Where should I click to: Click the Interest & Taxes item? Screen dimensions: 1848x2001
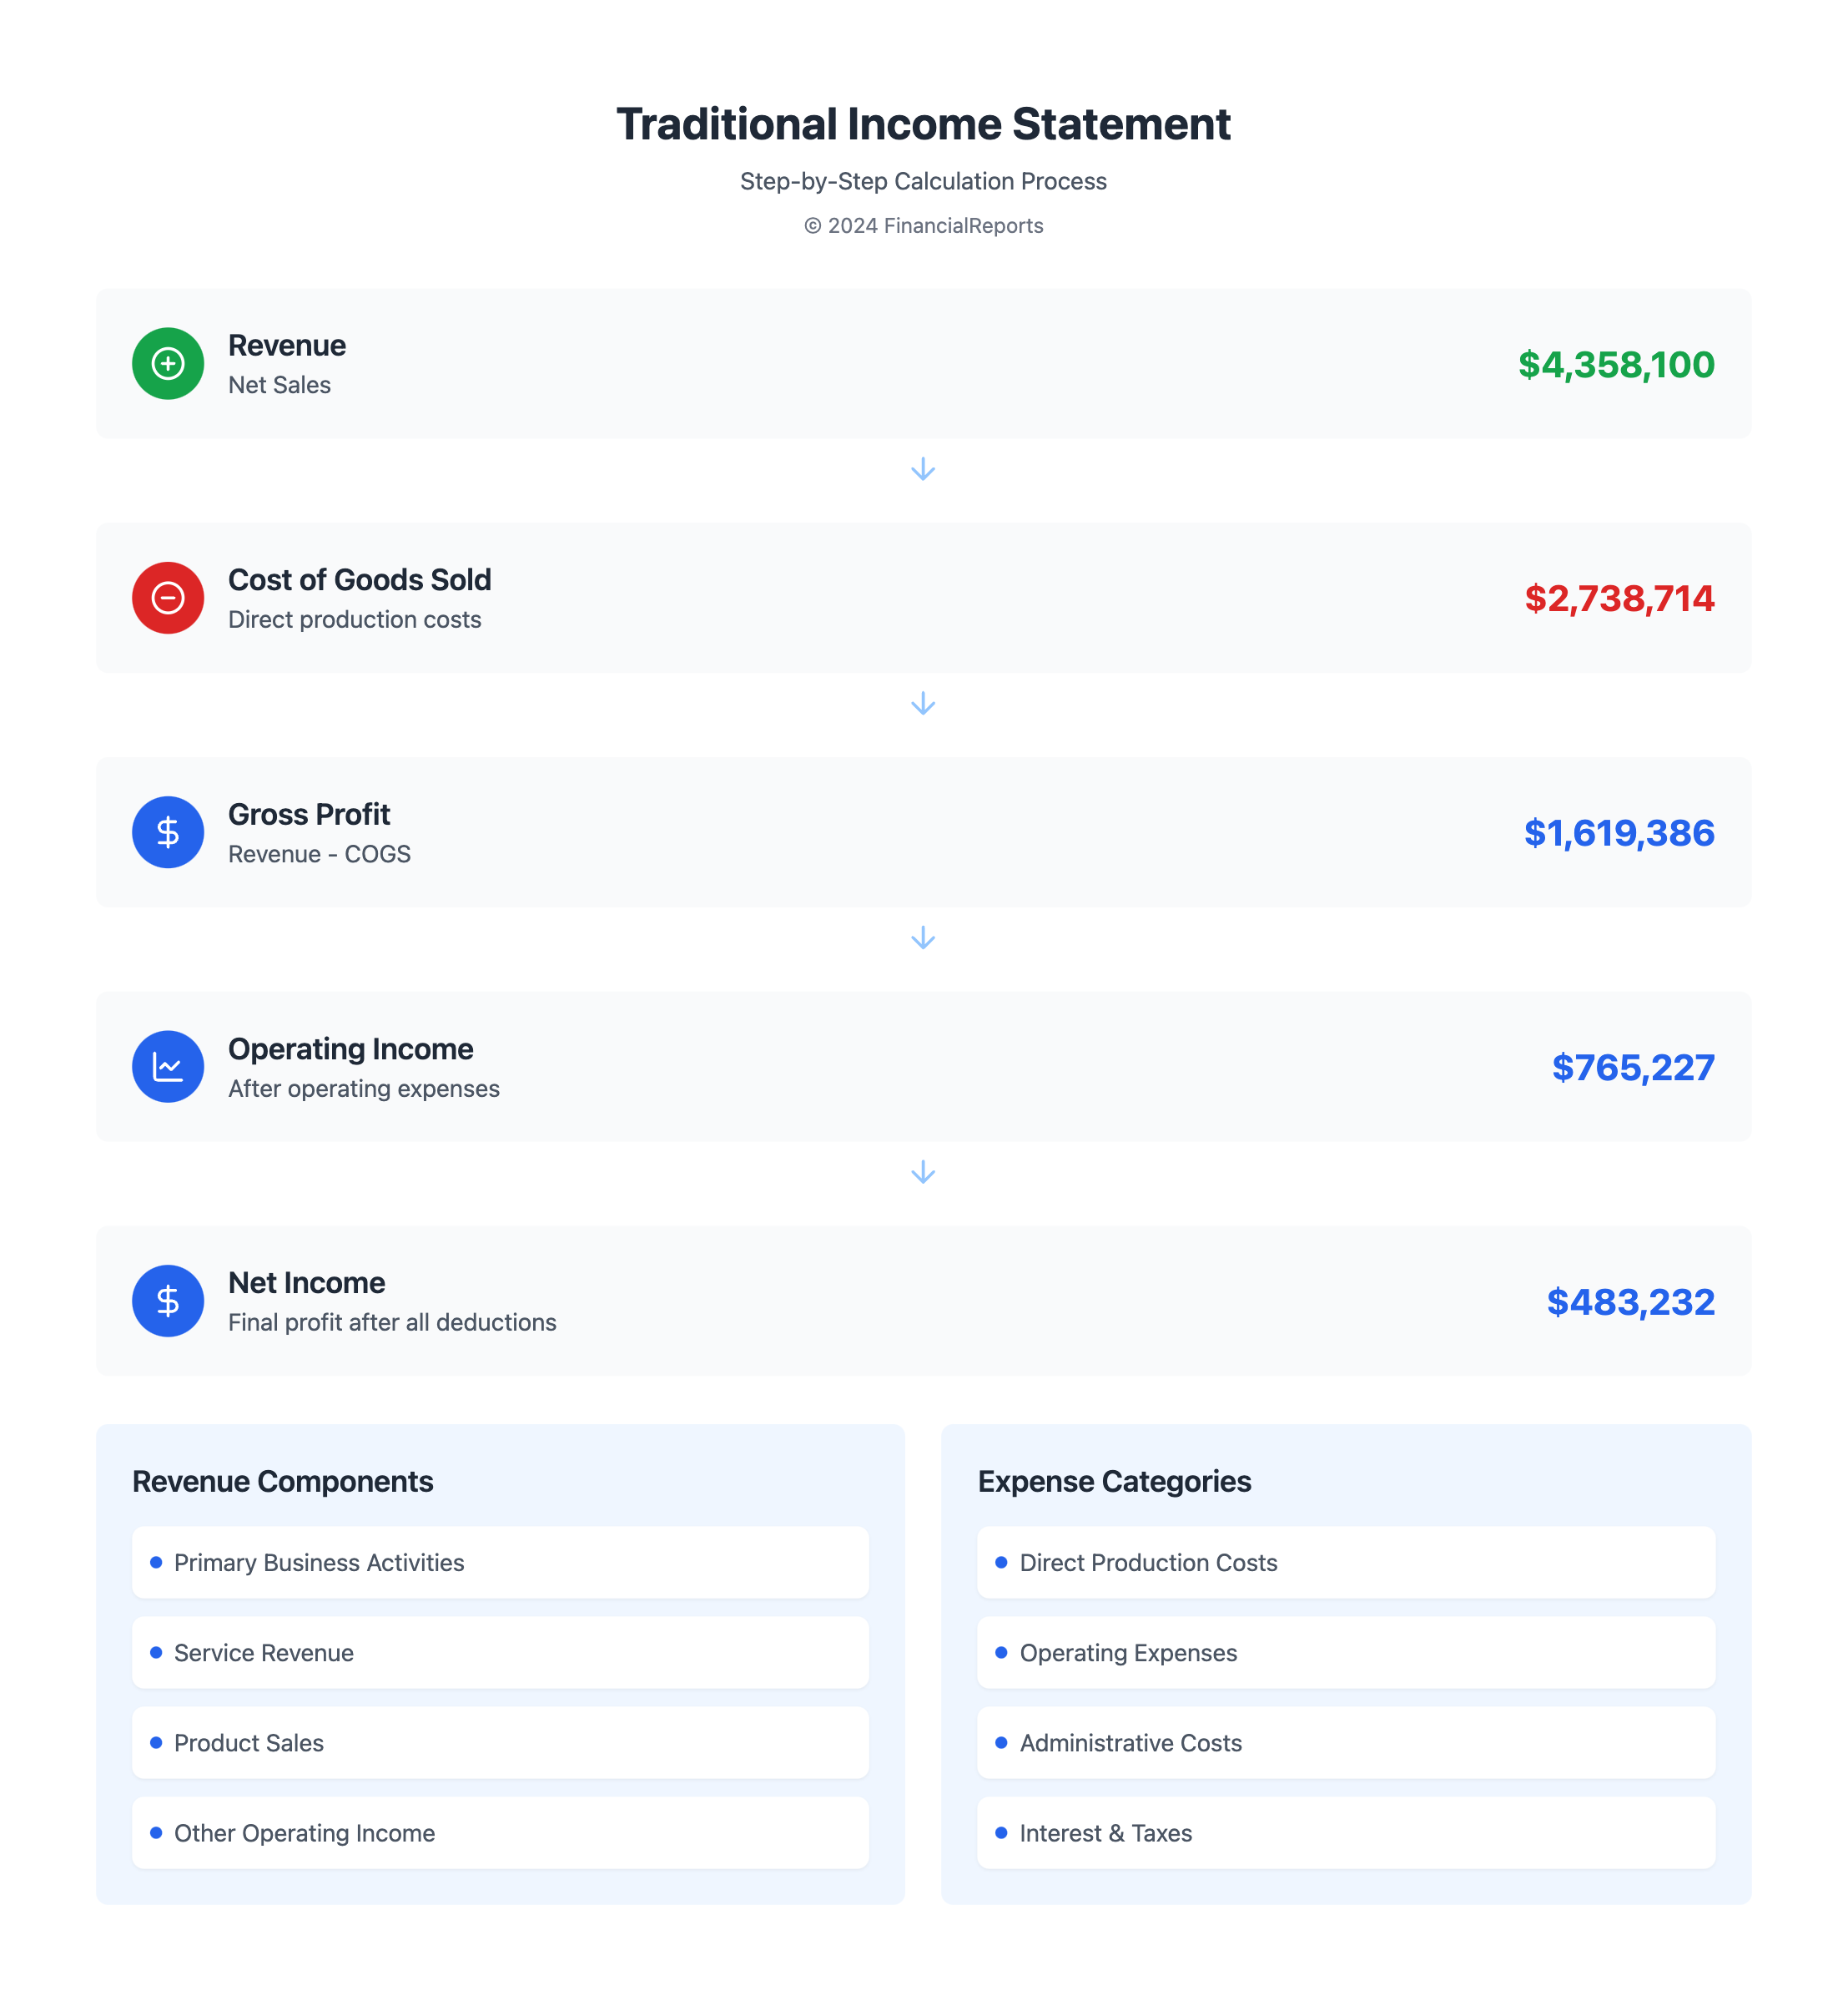1105,1832
